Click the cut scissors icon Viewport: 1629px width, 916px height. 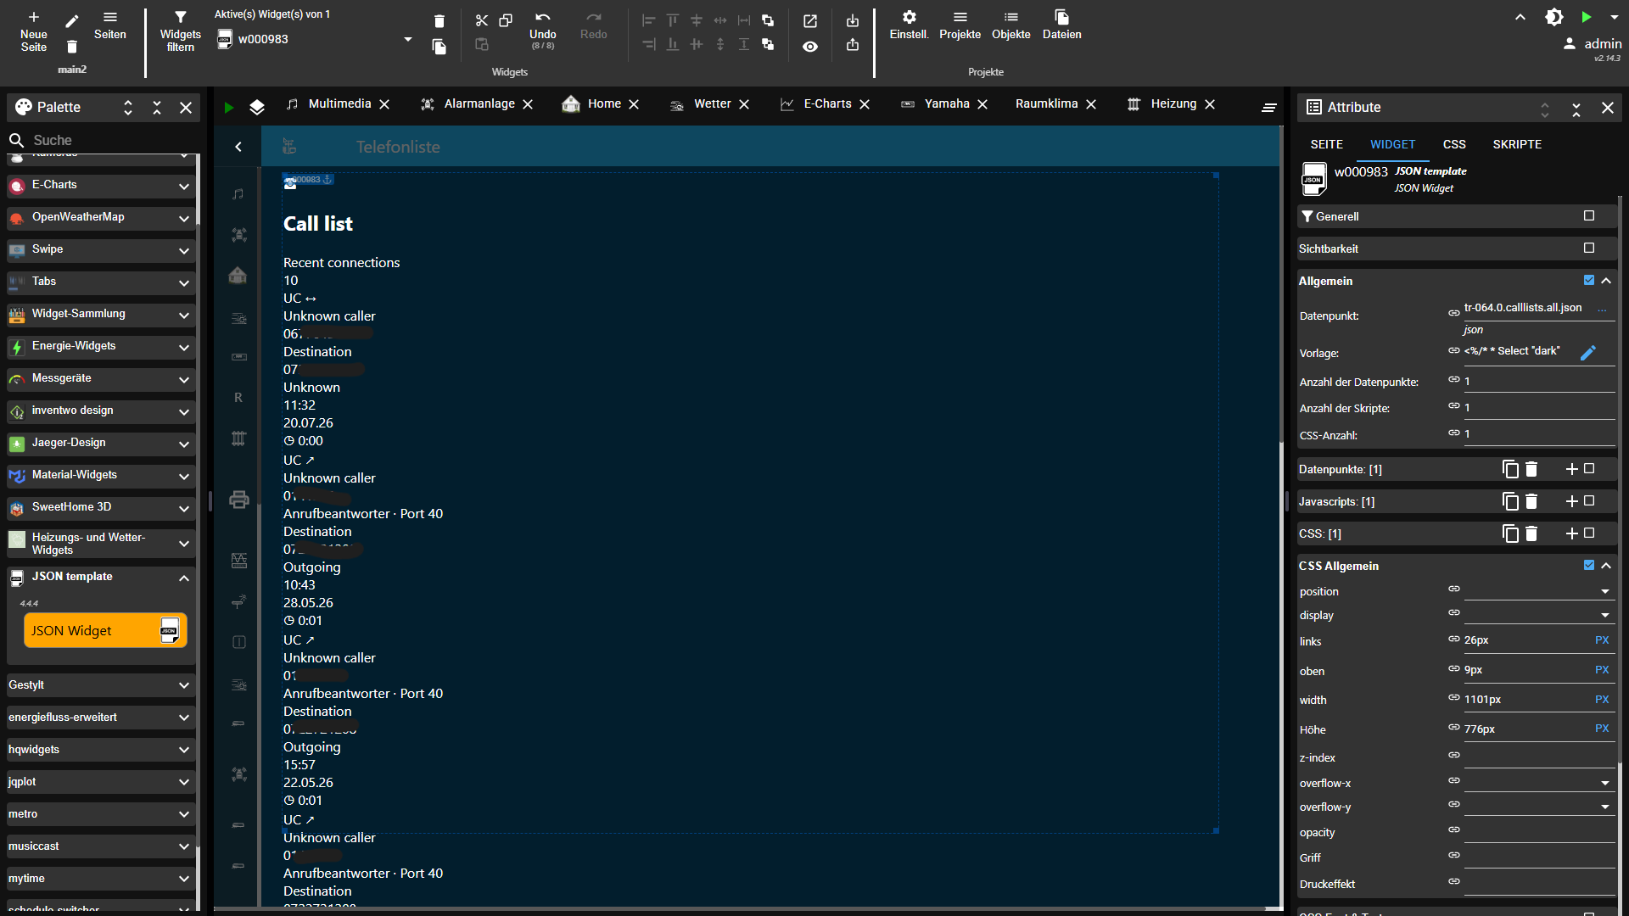point(482,20)
